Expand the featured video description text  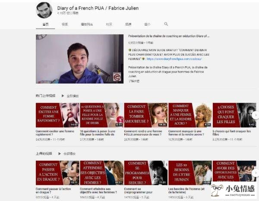(x=134, y=81)
